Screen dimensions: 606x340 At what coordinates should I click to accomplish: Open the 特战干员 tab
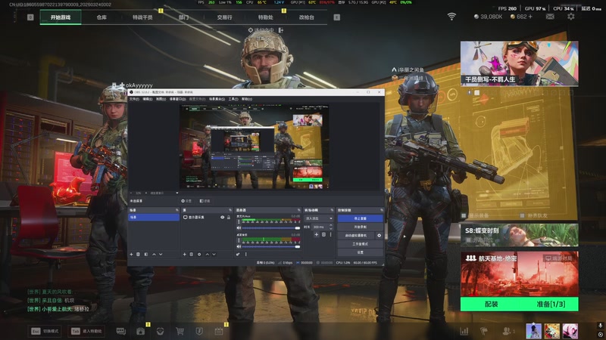142,17
